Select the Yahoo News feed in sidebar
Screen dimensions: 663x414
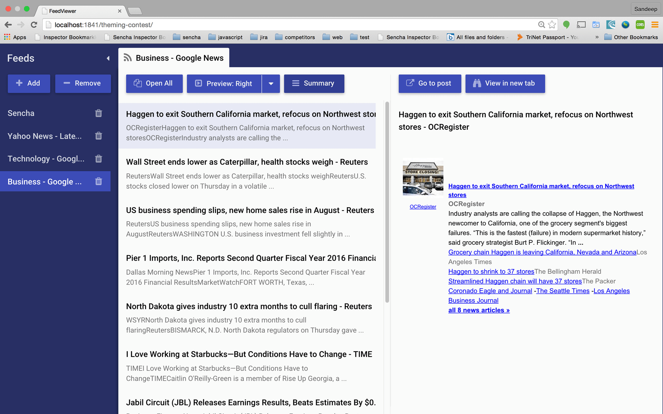point(55,136)
